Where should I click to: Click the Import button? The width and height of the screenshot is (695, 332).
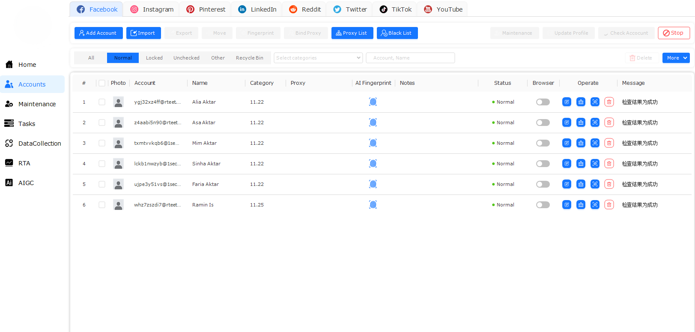[143, 33]
